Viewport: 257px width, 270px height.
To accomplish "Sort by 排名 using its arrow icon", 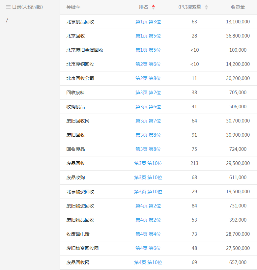I will click(153, 7).
